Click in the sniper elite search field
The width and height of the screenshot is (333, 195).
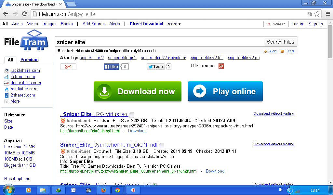[x=159, y=42]
